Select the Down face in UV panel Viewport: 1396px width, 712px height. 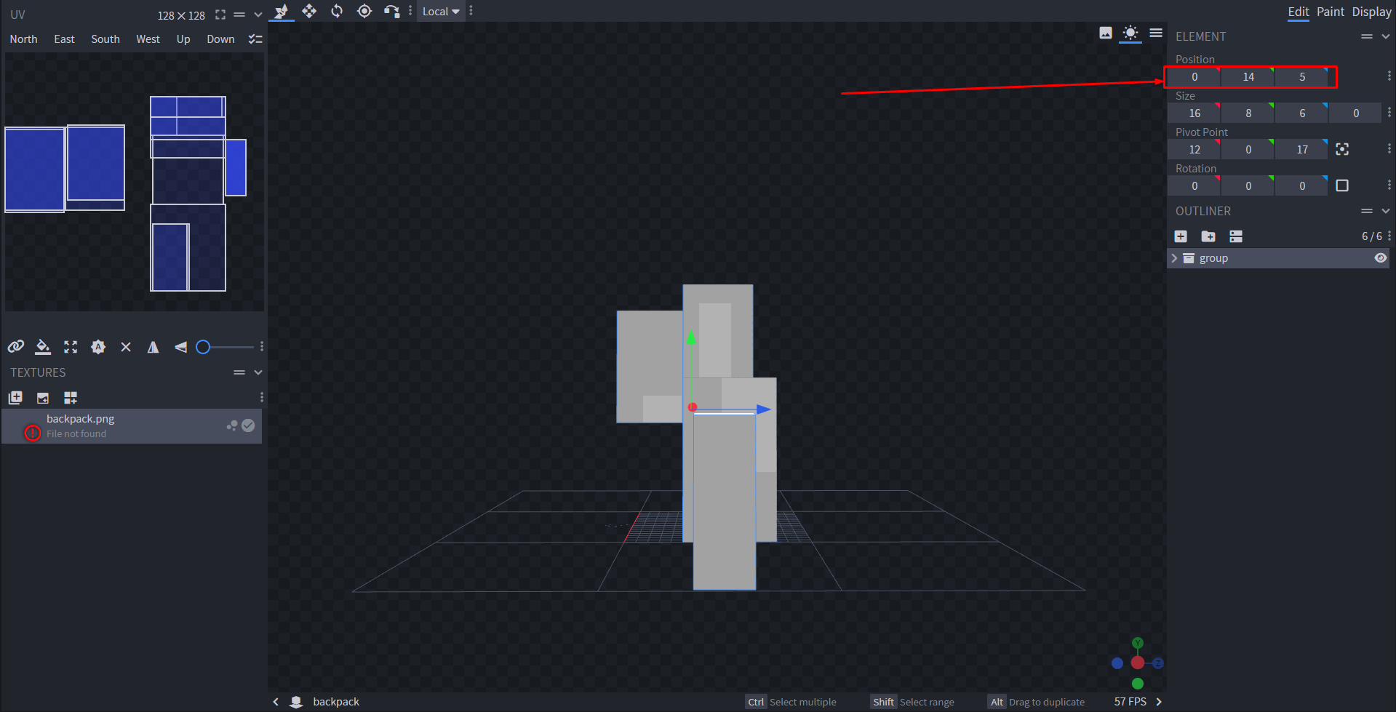[220, 39]
